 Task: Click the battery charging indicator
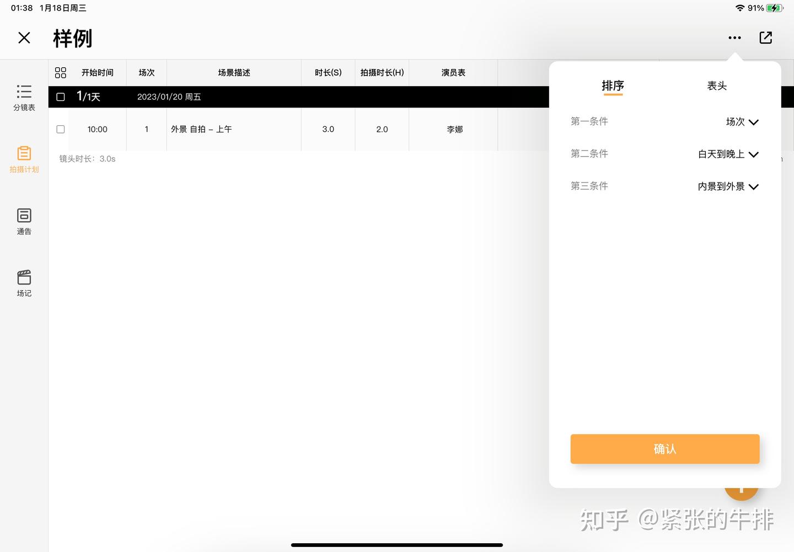click(x=774, y=8)
